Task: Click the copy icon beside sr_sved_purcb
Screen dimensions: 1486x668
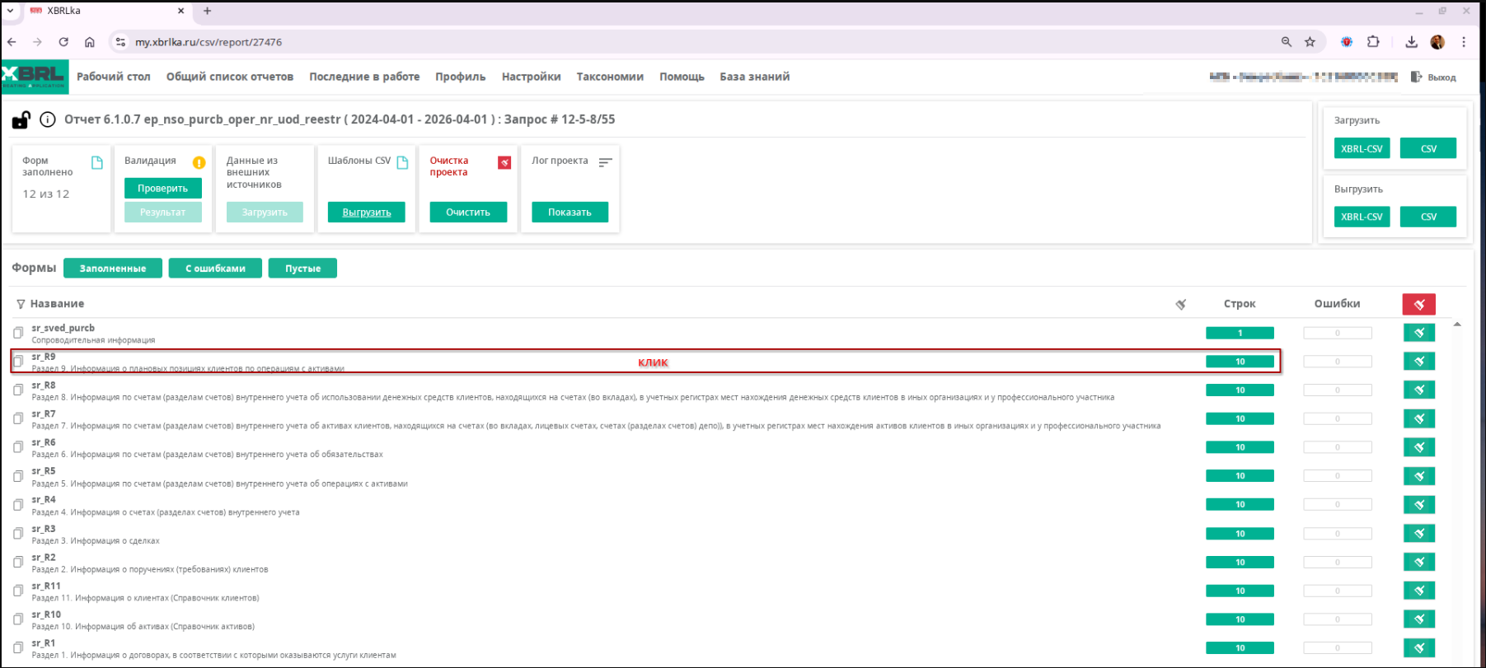Action: click(x=18, y=333)
